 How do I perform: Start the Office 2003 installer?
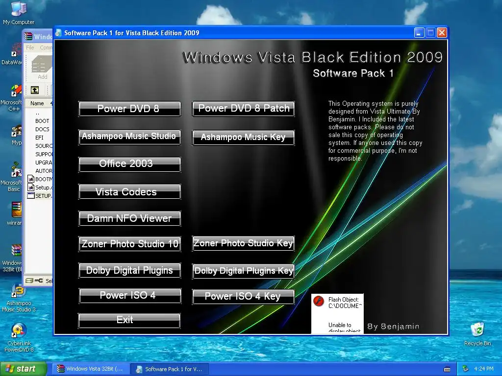point(129,164)
